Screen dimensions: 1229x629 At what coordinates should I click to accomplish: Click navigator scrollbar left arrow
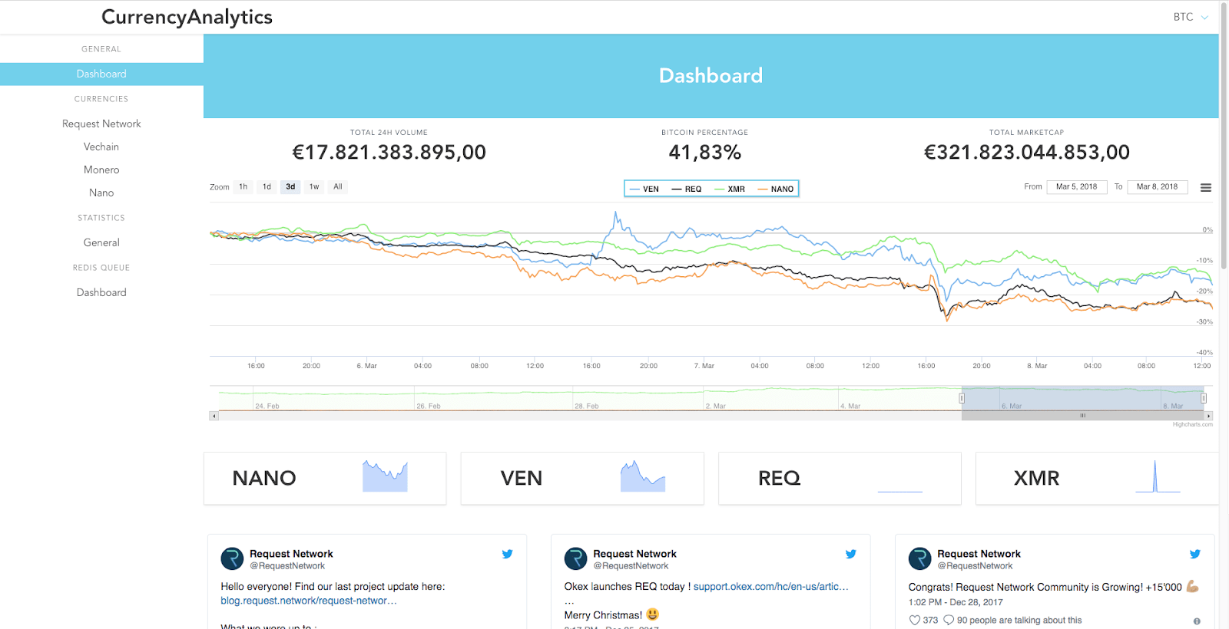point(214,416)
